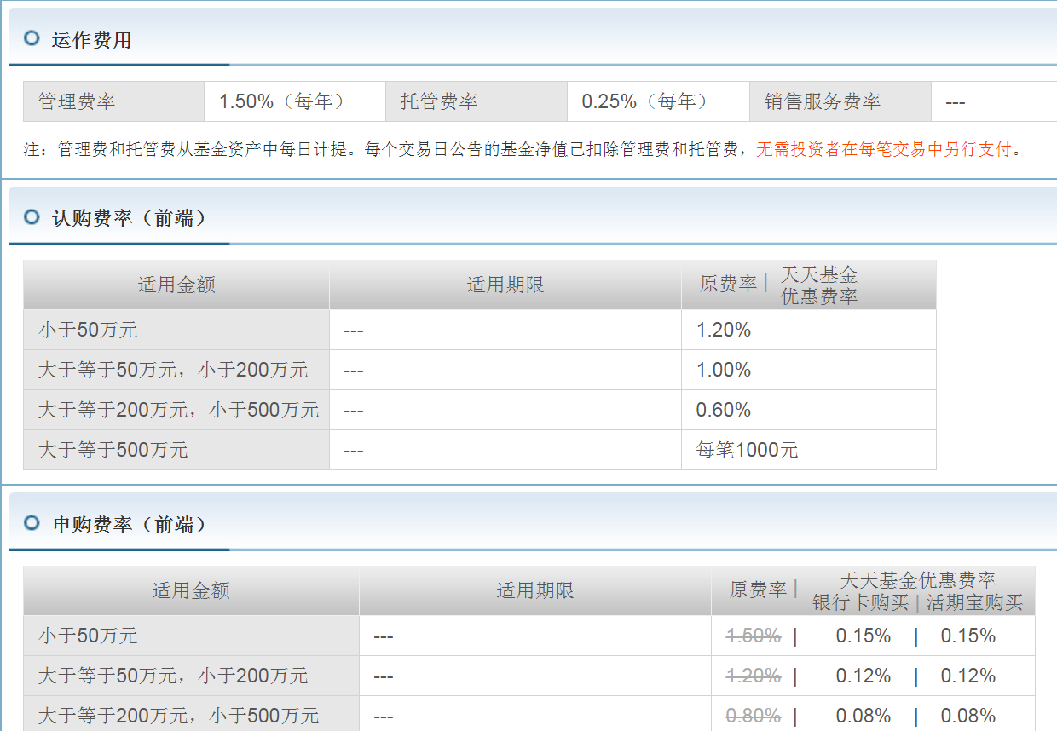Screen dimensions: 1057x731
Task: Click the circle bullet icon beside 认购费率（前端）
Action: 32,217
